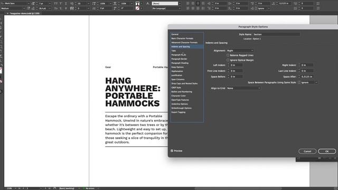Click the magazine-demo.indd document tab
The width and height of the screenshot is (338, 190).
coord(24,13)
